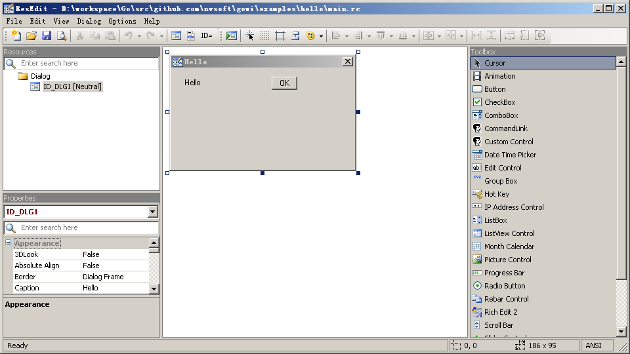Choose the Custom Control tool

tap(543, 142)
